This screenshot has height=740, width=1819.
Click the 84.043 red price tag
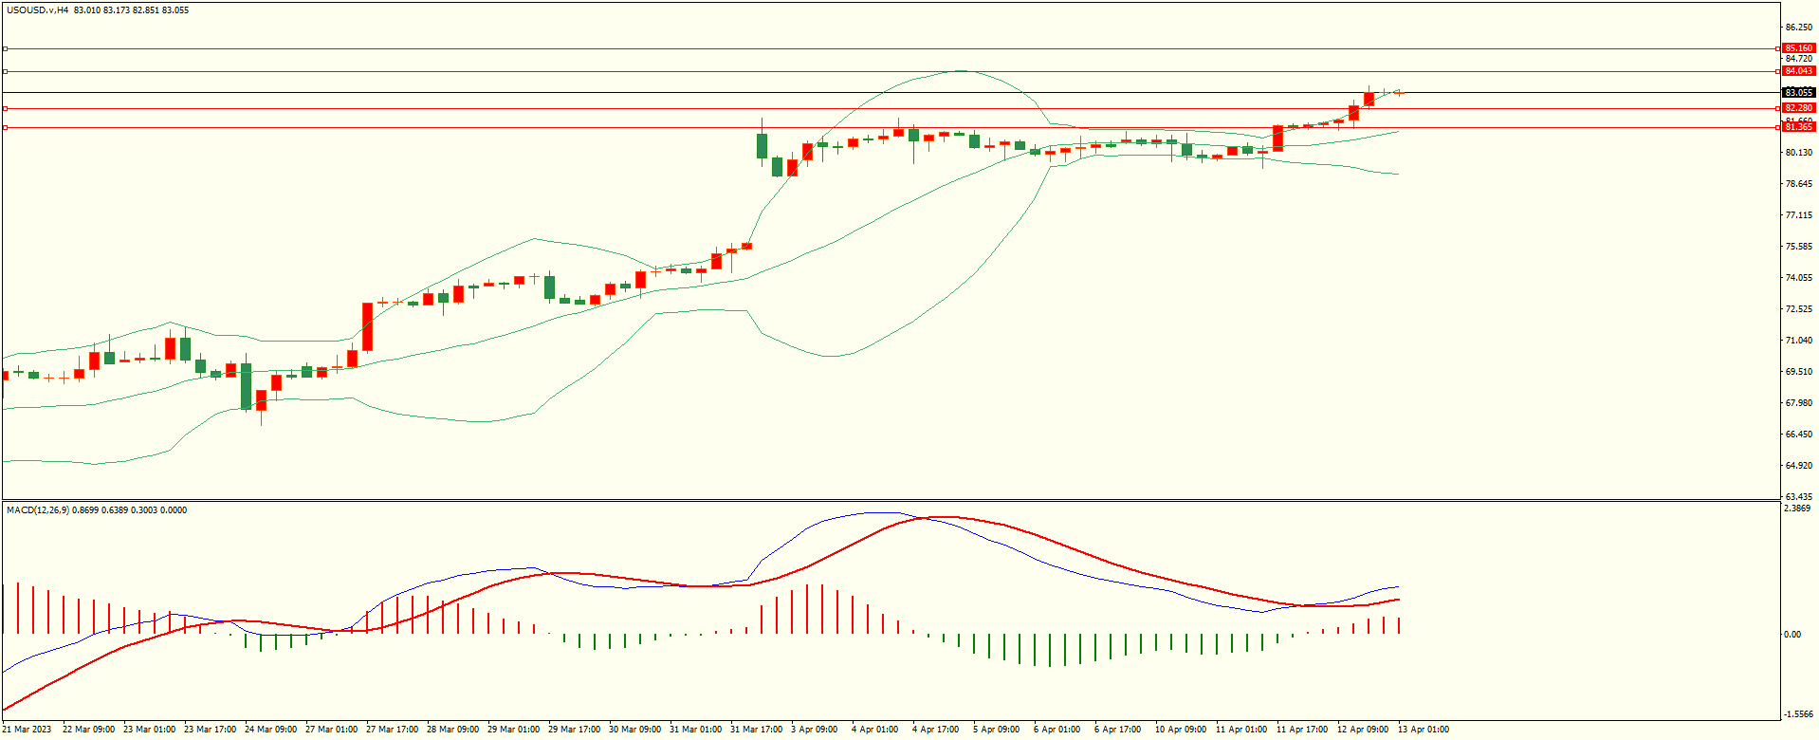(x=1798, y=71)
